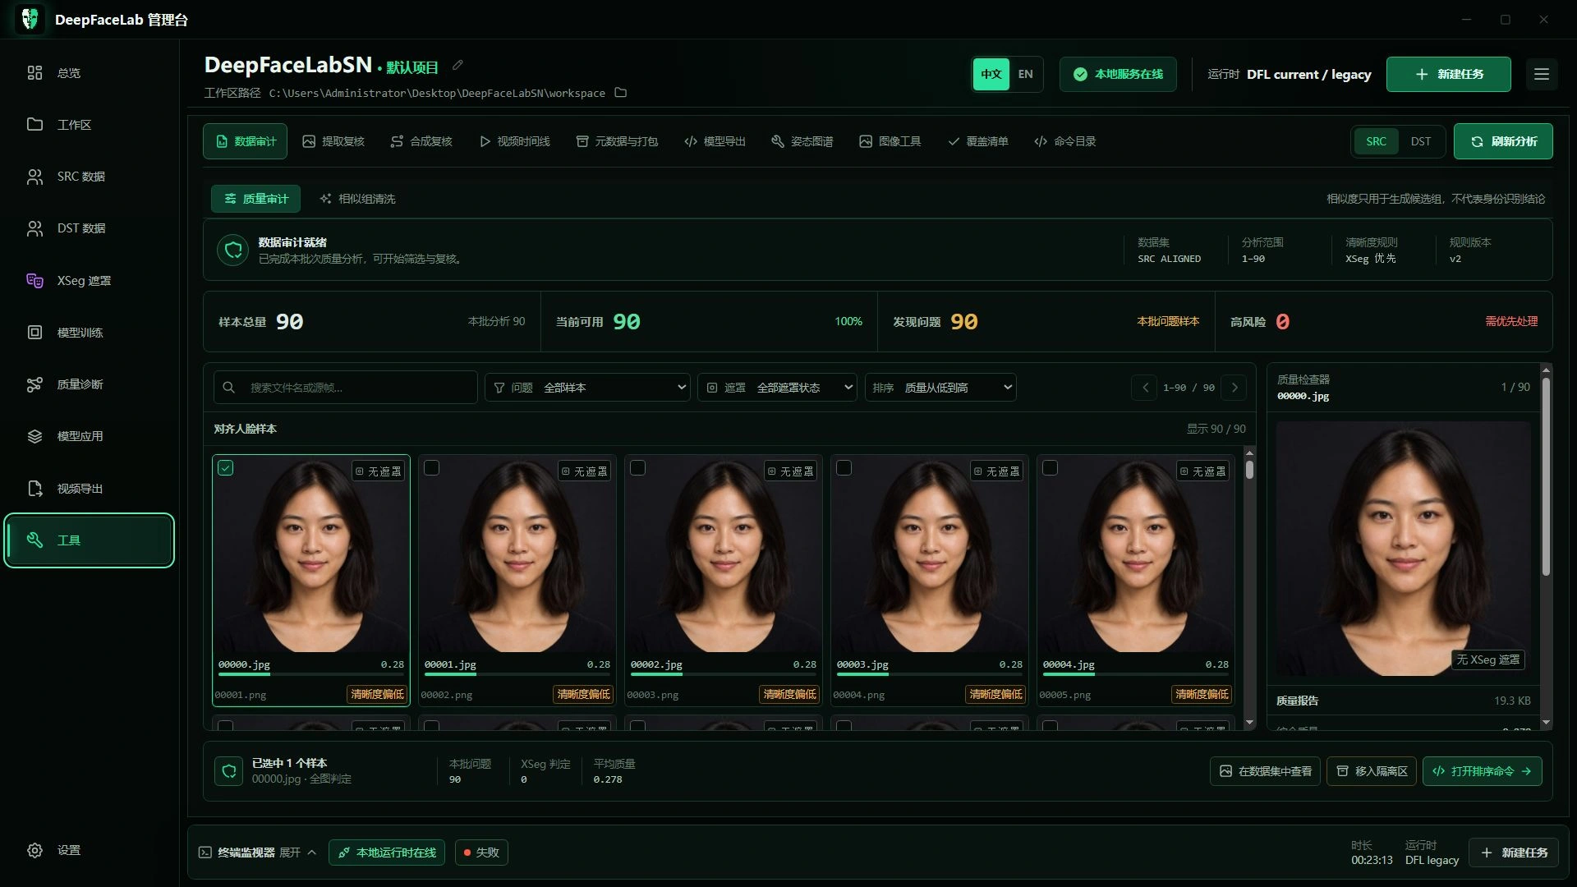1577x887 pixels.
Task: Click the selection shield icon beside 已选中 1 个样本
Action: [x=229, y=771]
